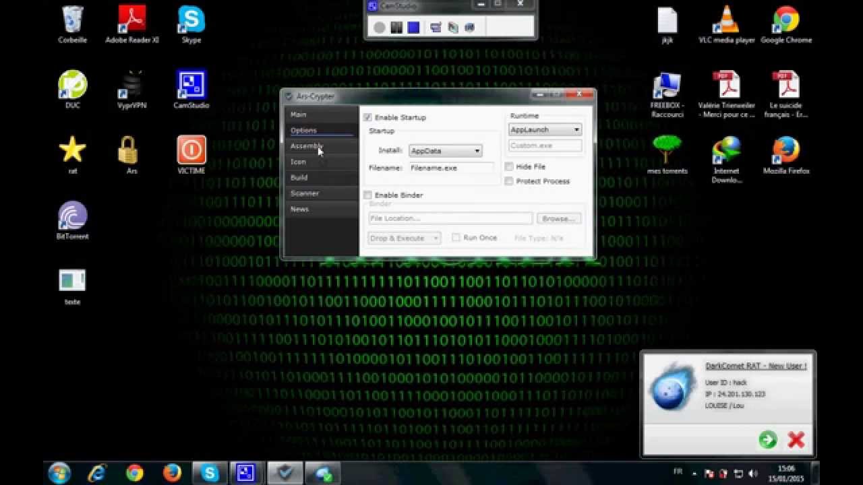Select the BitTorrent desktop icon
Screen dimensions: 863x485
click(72, 221)
